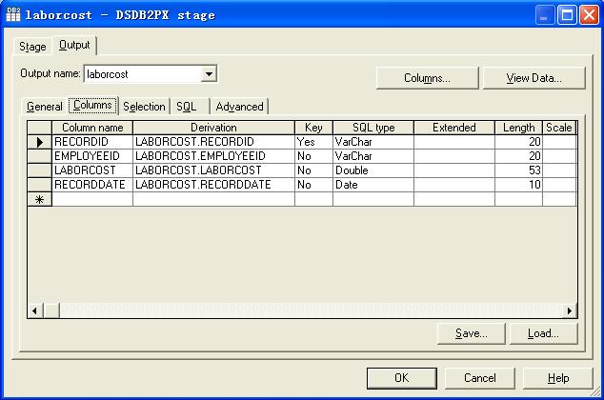Select the EMPLOYEEID column name cell
Screen dimensions: 604x400
point(92,156)
